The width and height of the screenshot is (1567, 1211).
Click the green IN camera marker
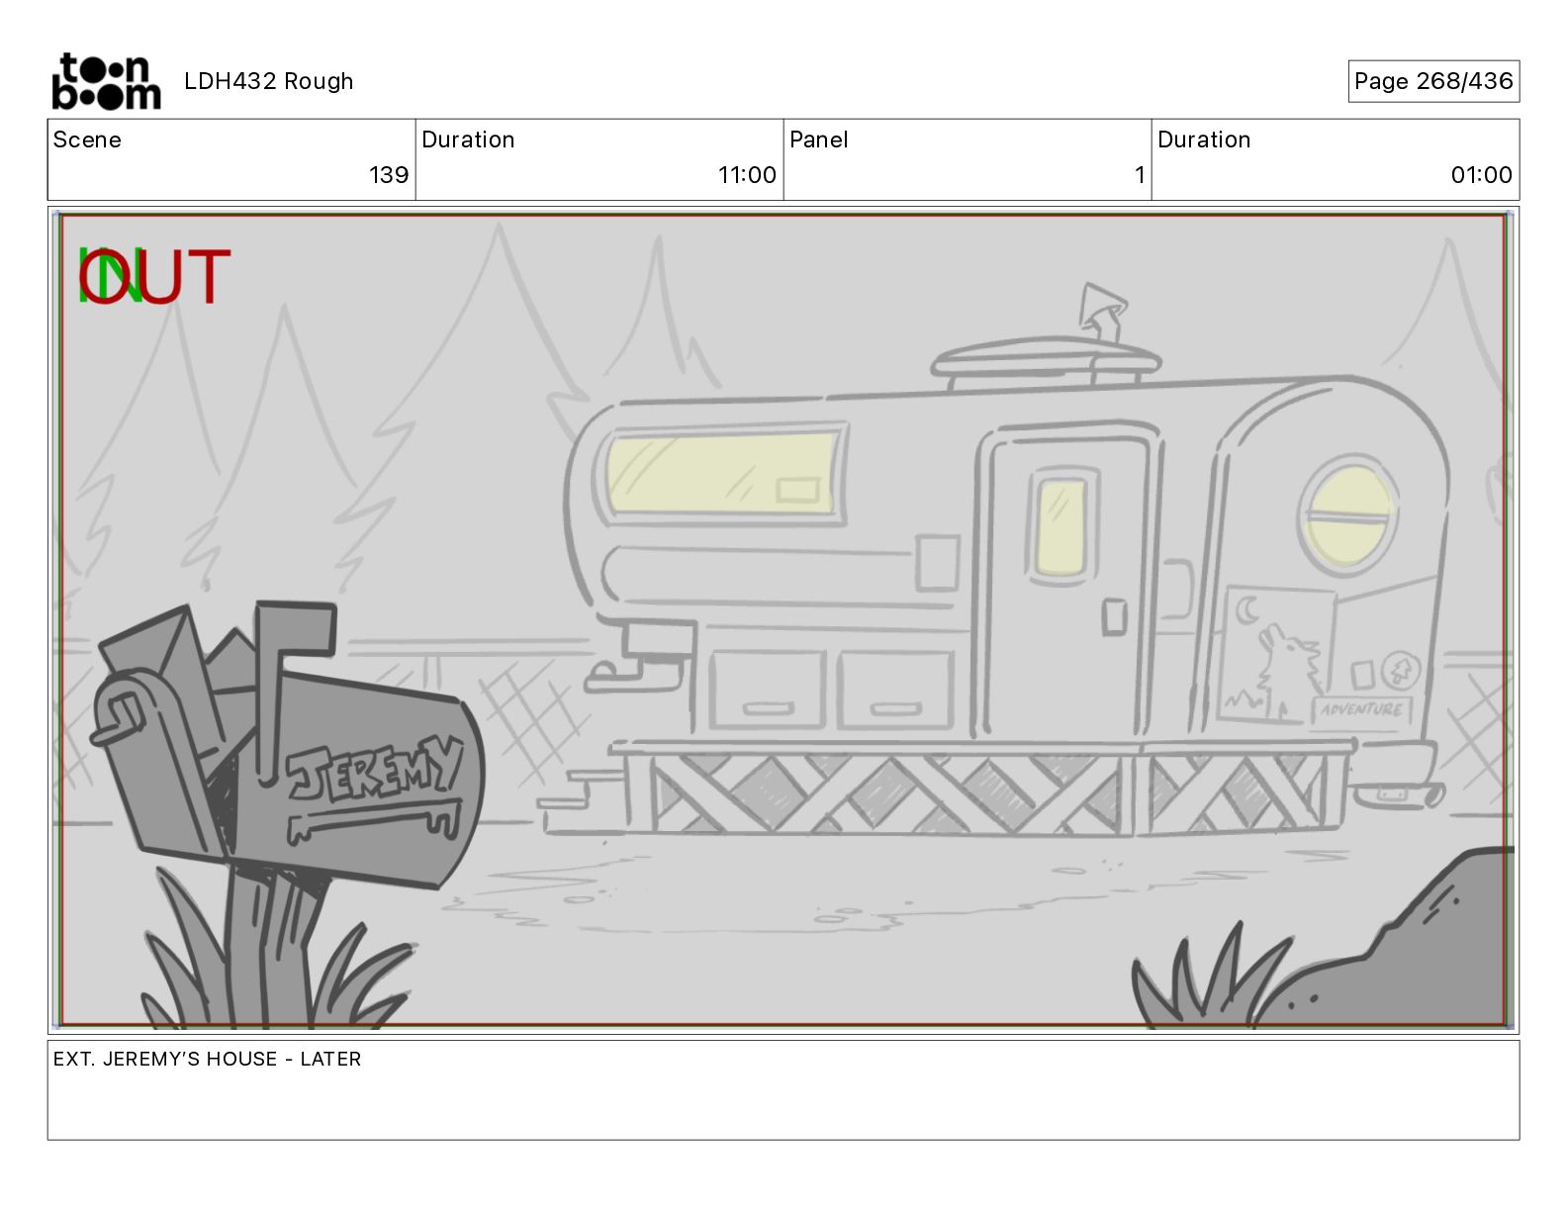pyautogui.click(x=110, y=276)
